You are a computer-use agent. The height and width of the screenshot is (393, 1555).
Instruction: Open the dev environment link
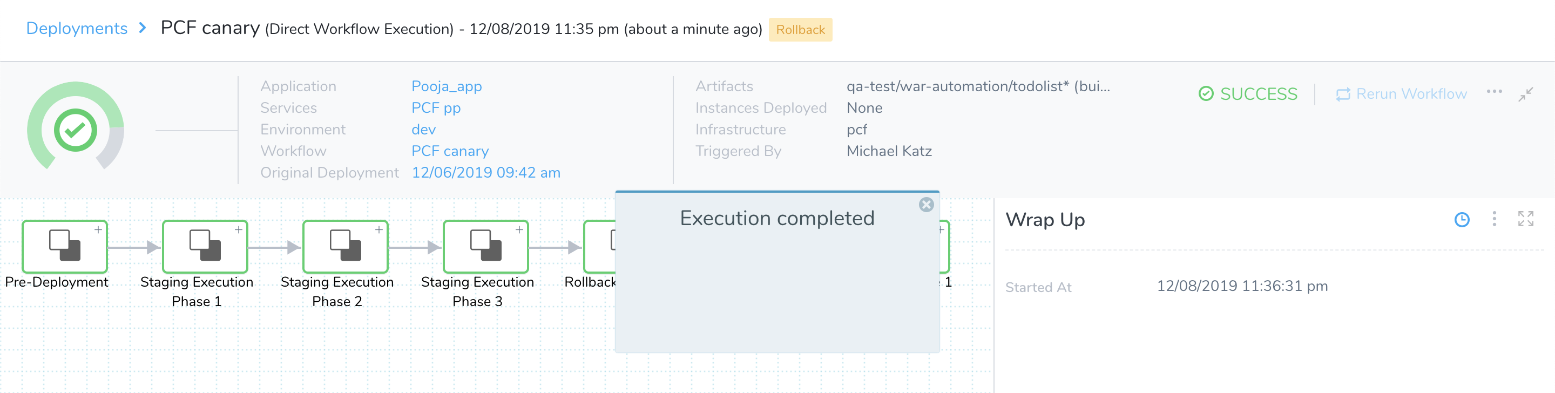(x=423, y=130)
